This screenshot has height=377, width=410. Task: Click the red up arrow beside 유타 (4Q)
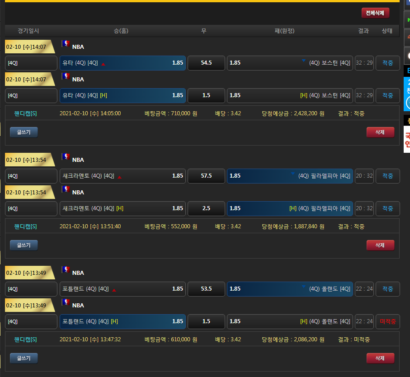103,64
